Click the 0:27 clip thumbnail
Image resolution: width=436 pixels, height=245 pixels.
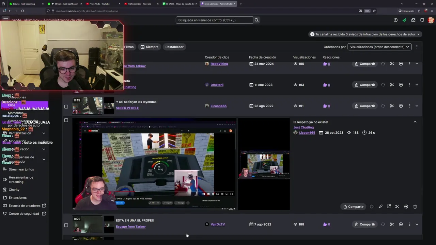pos(88,224)
